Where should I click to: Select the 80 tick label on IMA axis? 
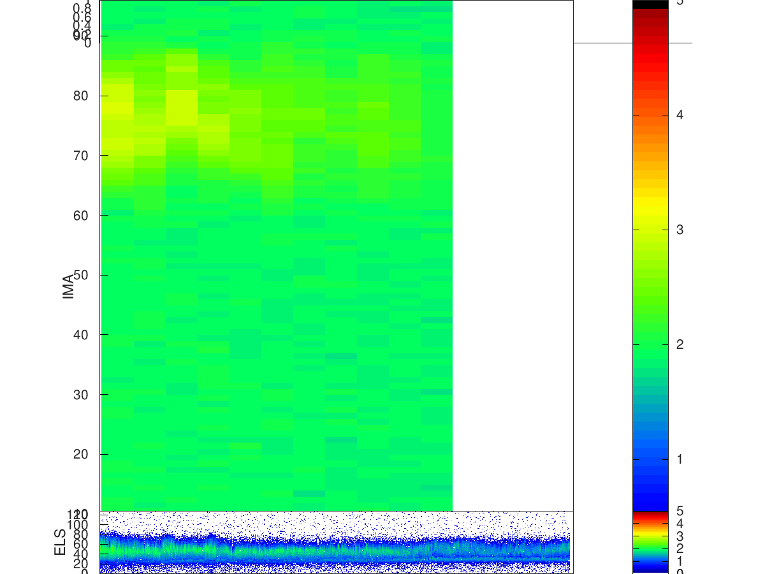pyautogui.click(x=81, y=96)
